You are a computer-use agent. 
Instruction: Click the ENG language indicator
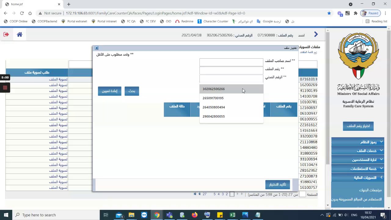(x=354, y=215)
